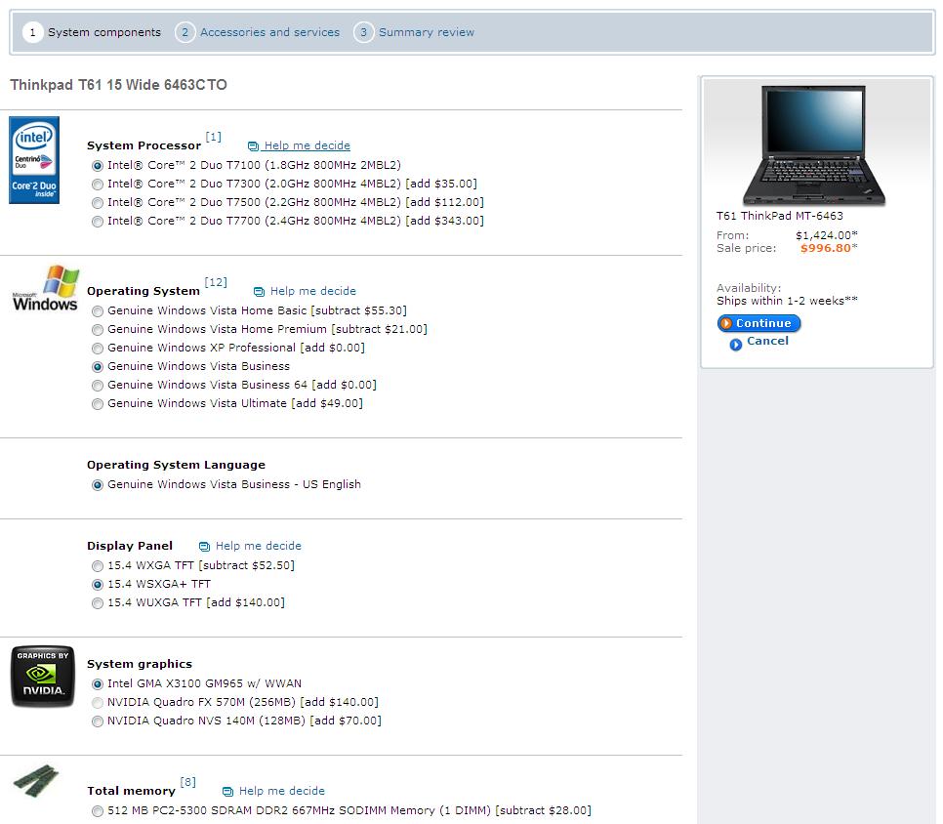Open footnote [12] next to Operating System
Image resolution: width=943 pixels, height=824 pixels.
[x=216, y=283]
